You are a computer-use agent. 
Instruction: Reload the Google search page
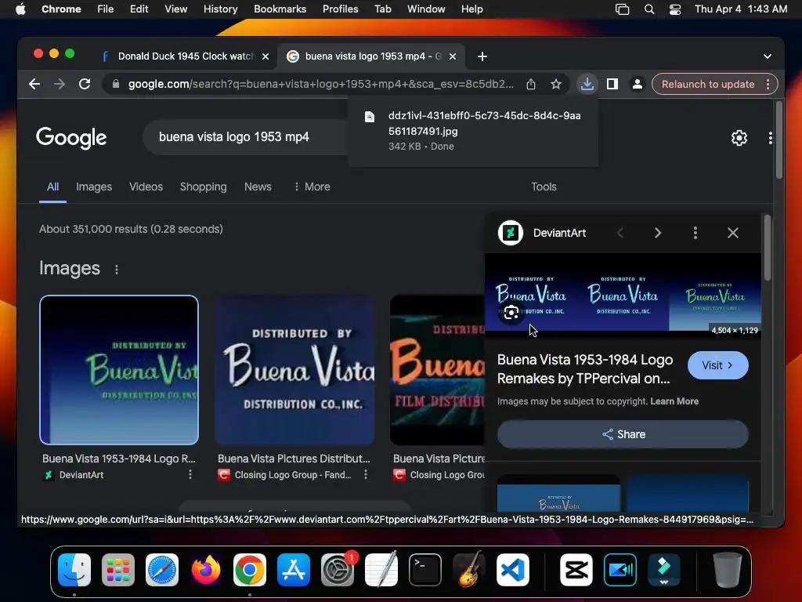click(85, 84)
